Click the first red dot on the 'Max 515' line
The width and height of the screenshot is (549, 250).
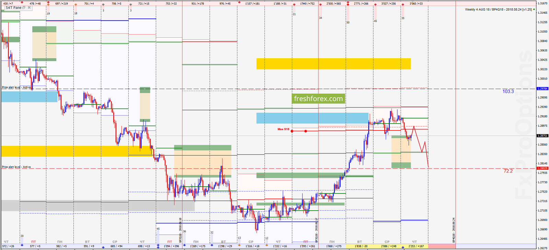click(292, 131)
